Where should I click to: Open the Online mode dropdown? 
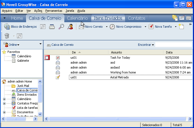coord(12,45)
